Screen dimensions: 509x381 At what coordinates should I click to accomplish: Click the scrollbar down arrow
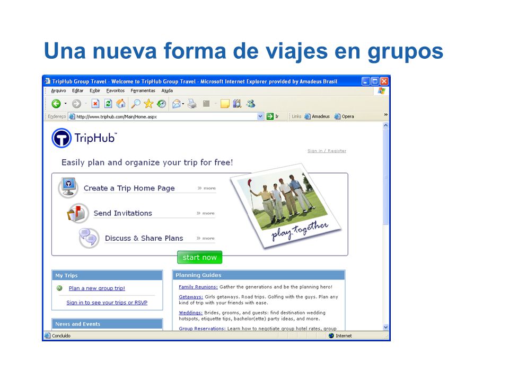(385, 327)
